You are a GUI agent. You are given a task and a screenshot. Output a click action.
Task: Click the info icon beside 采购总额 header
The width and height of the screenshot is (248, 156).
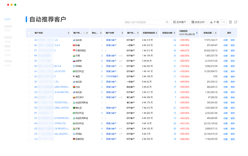pyautogui.click(x=213, y=33)
